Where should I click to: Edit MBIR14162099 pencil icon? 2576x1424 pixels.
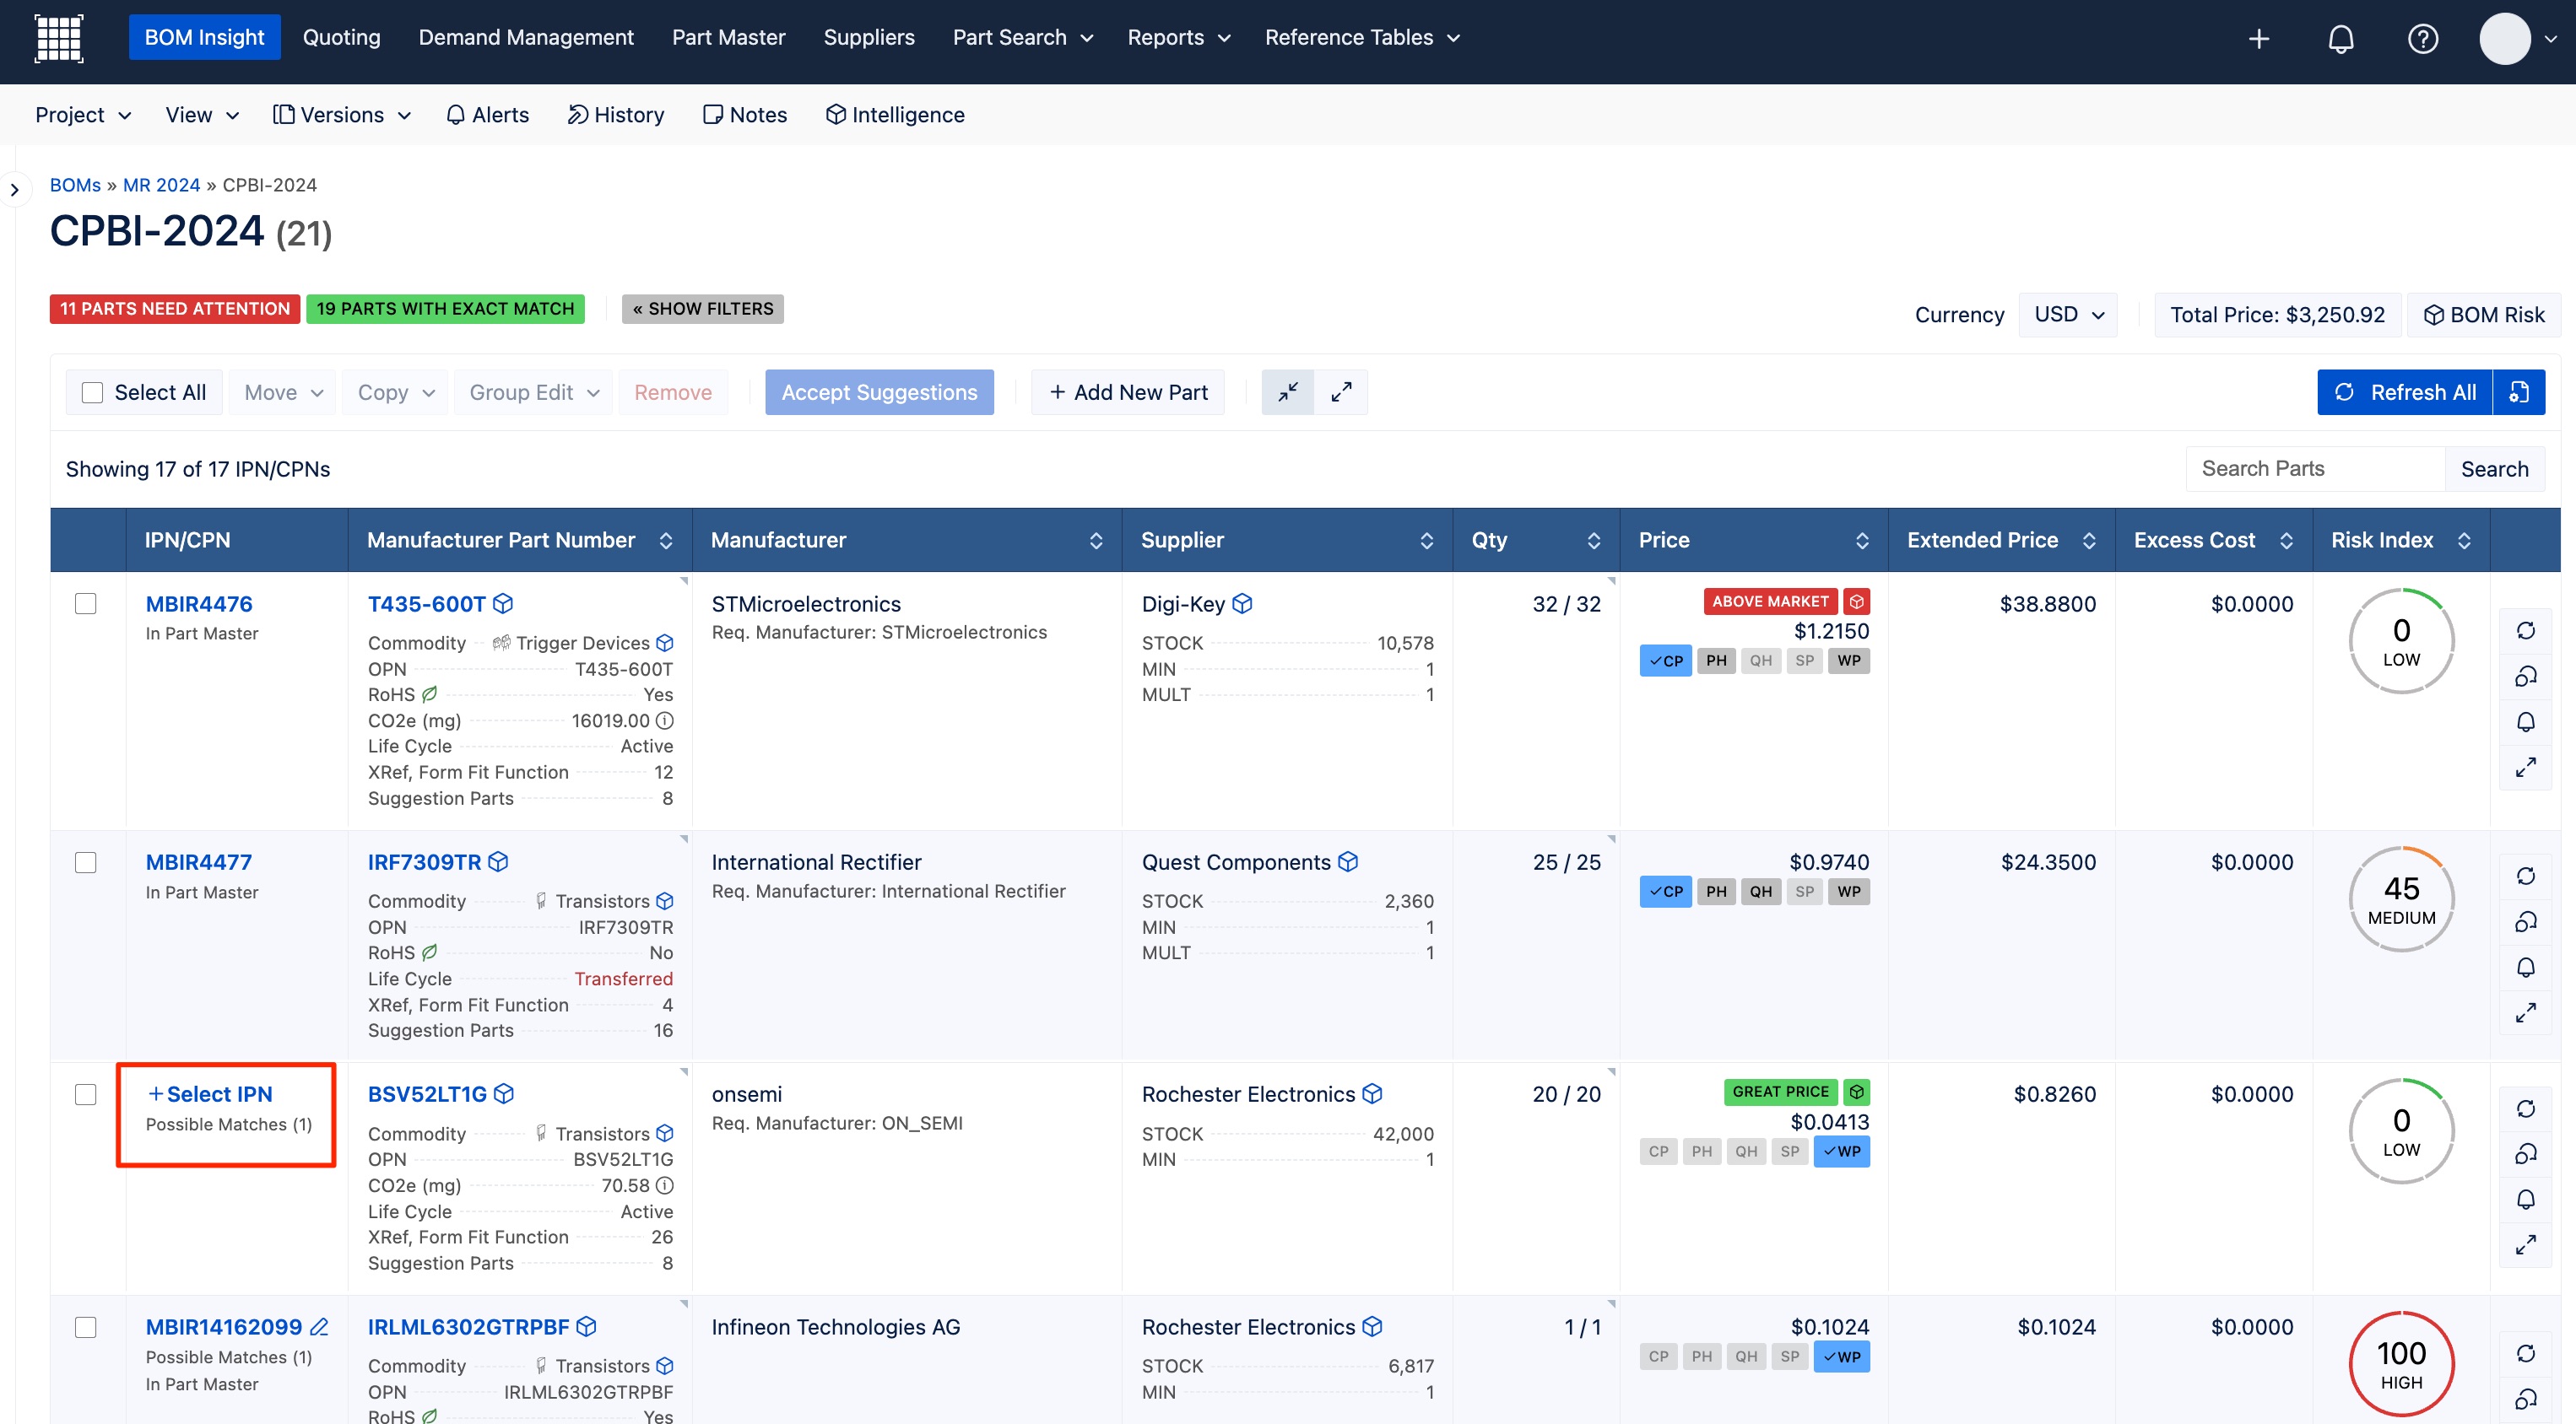point(319,1327)
